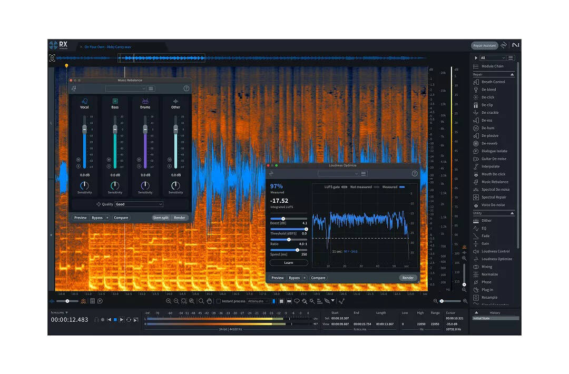The height and width of the screenshot is (374, 569).
Task: Open the module filter dropdown showing All
Action: 492,57
